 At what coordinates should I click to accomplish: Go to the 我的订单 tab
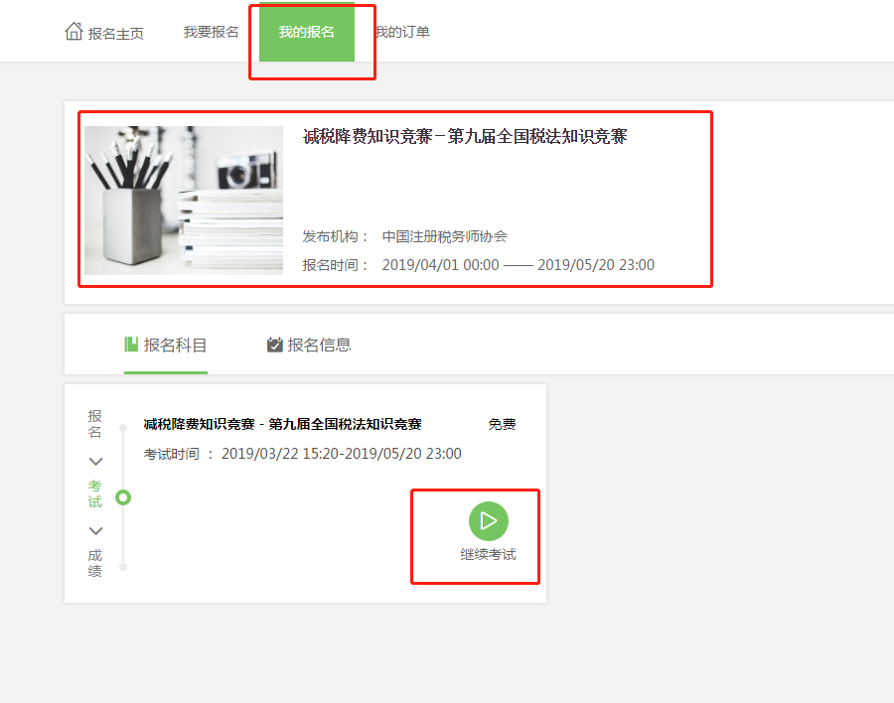(402, 32)
